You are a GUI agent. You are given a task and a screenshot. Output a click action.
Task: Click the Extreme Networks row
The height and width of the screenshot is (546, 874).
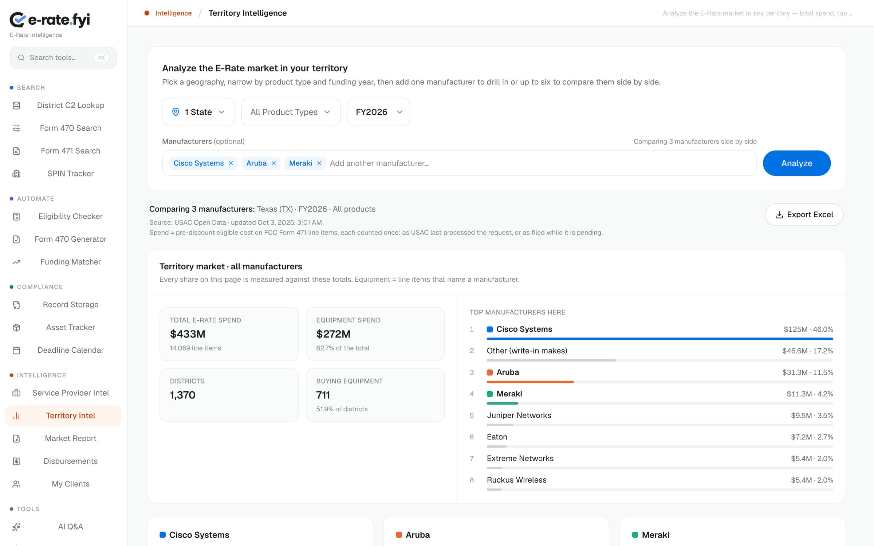coord(651,461)
